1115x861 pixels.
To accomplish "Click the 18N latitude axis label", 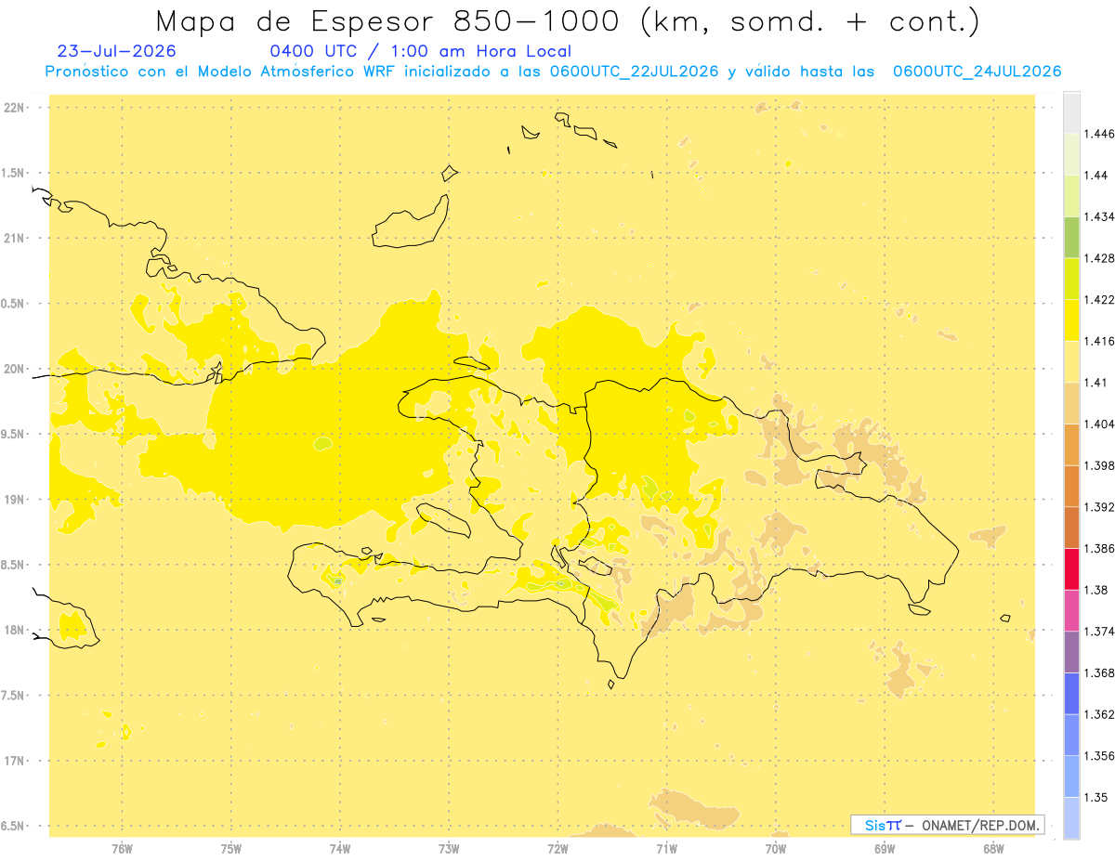I will tap(14, 631).
